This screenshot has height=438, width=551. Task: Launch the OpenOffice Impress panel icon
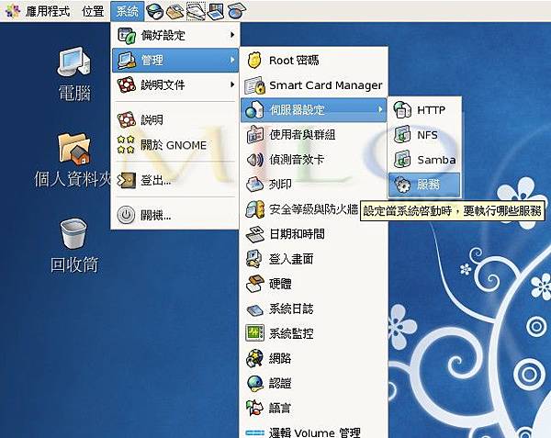(x=216, y=12)
